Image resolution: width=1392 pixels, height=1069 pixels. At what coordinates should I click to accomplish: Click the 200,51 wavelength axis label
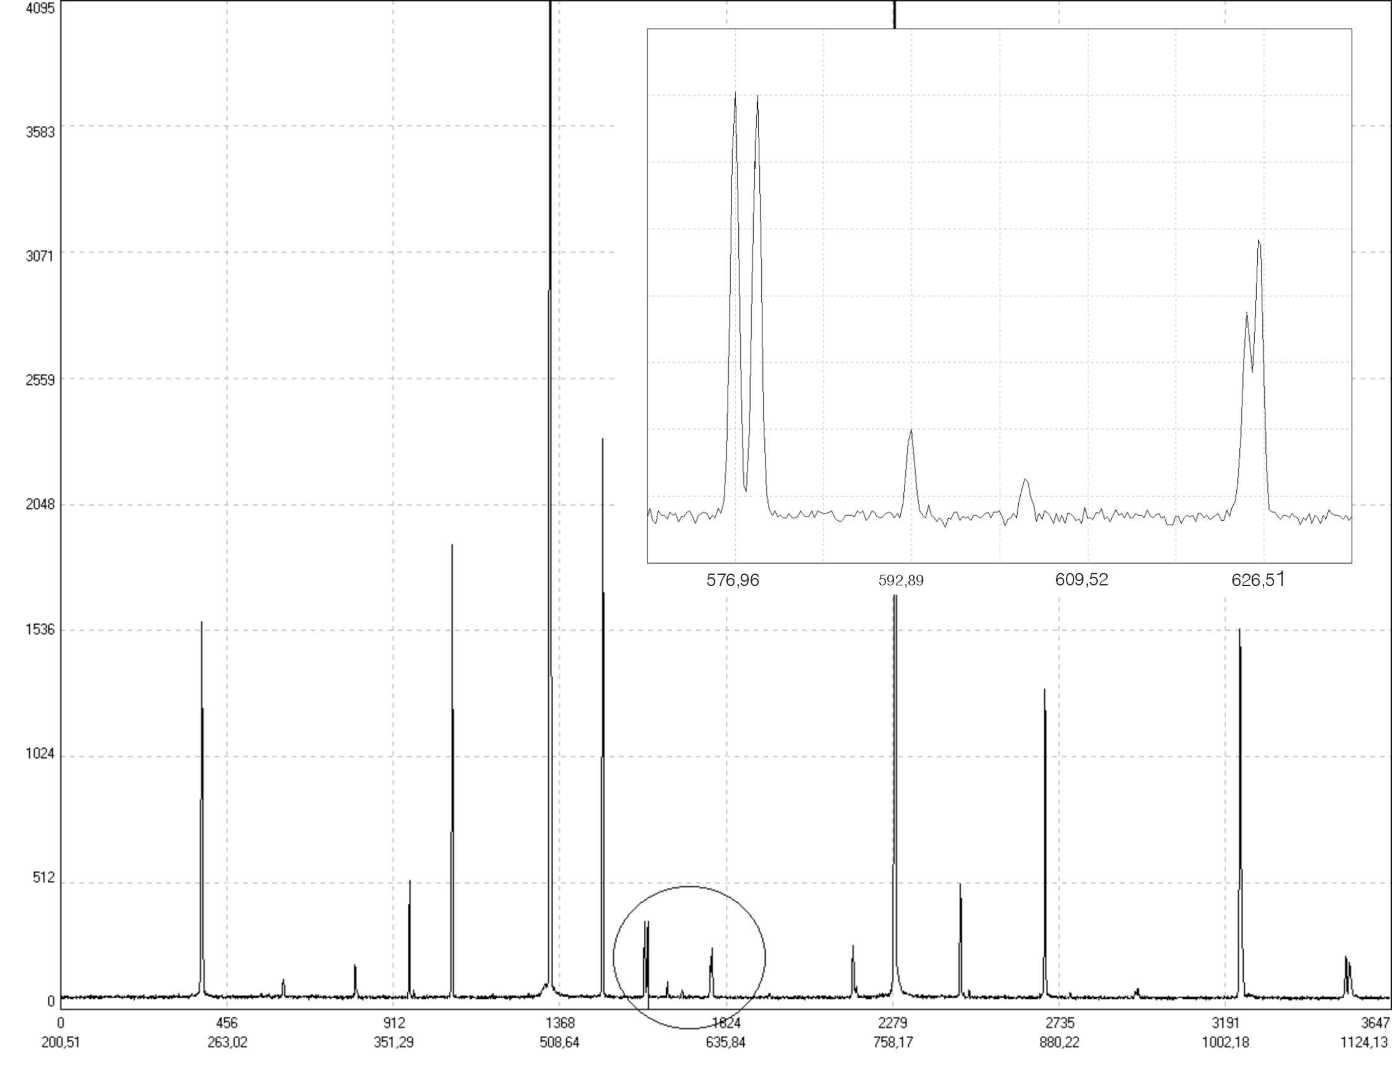60,1043
